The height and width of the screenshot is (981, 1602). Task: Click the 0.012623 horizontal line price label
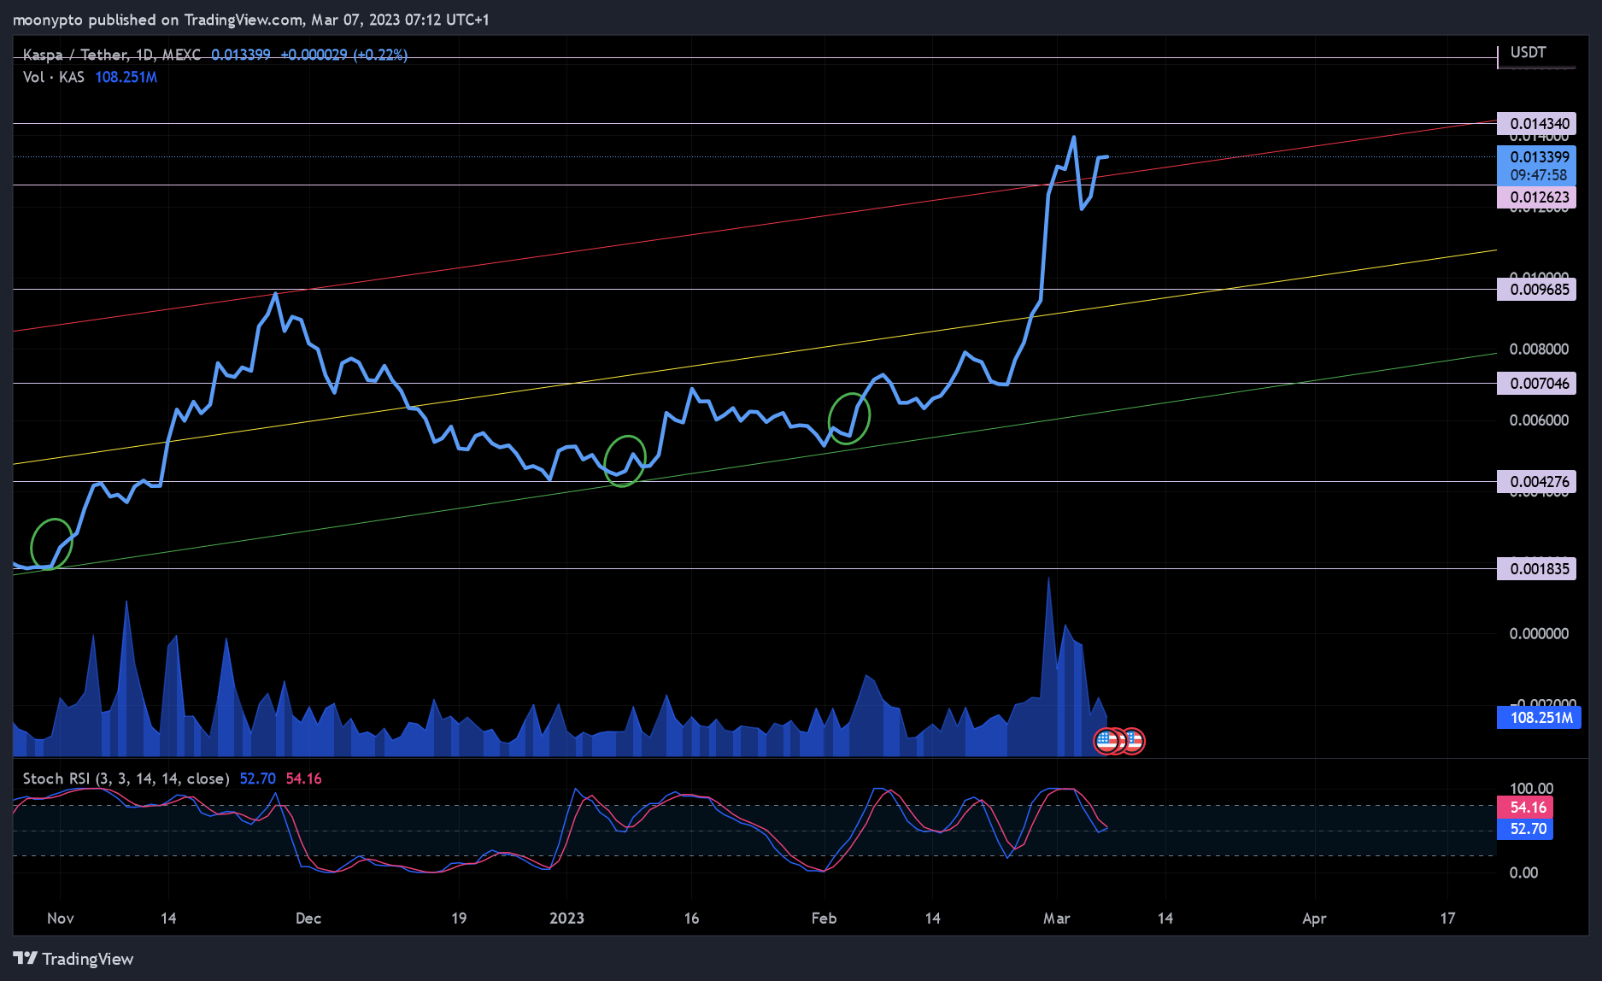point(1536,197)
